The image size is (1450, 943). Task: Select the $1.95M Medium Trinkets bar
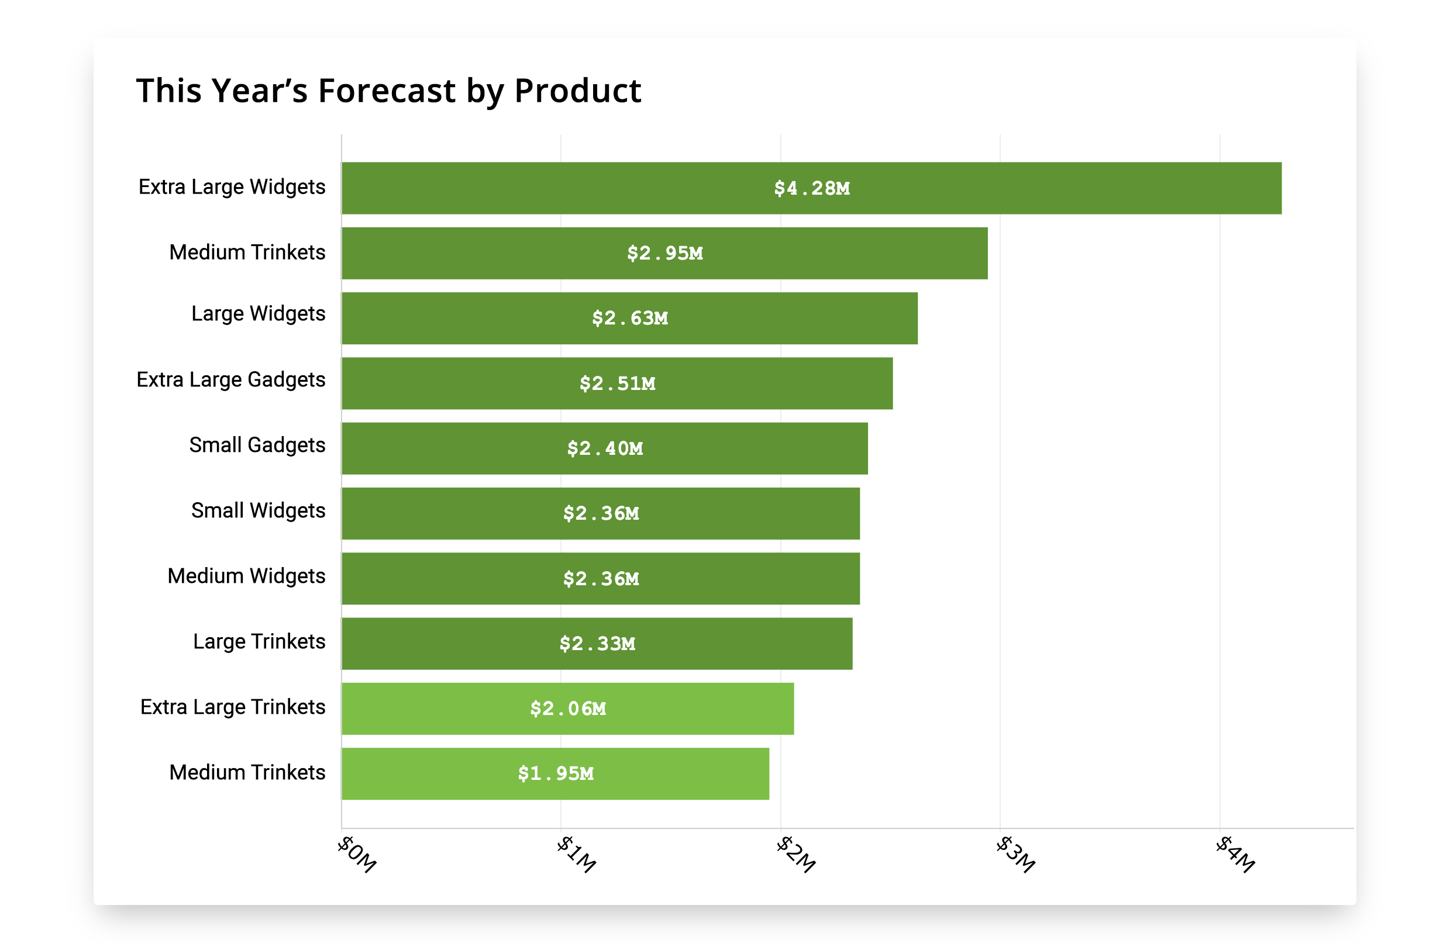(x=555, y=774)
